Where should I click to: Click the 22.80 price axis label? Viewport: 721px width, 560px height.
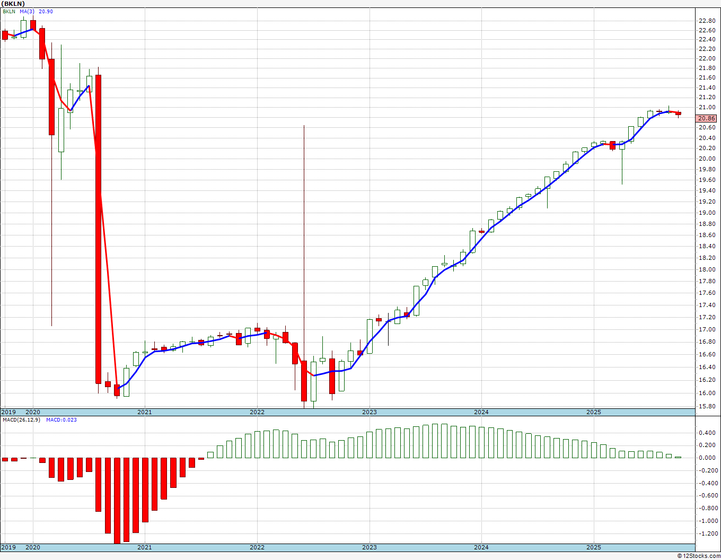point(707,21)
